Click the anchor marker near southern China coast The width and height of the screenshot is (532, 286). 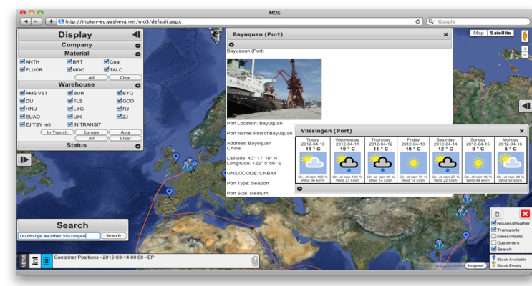click(440, 244)
